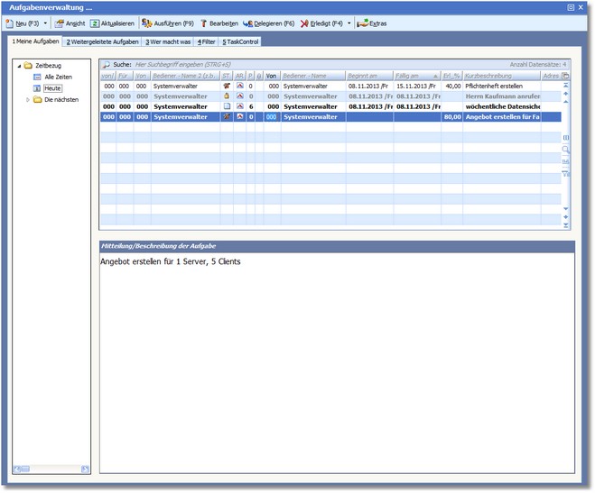The height and width of the screenshot is (493, 595).
Task: Refresh the list with Aktualisieren
Action: (x=113, y=23)
